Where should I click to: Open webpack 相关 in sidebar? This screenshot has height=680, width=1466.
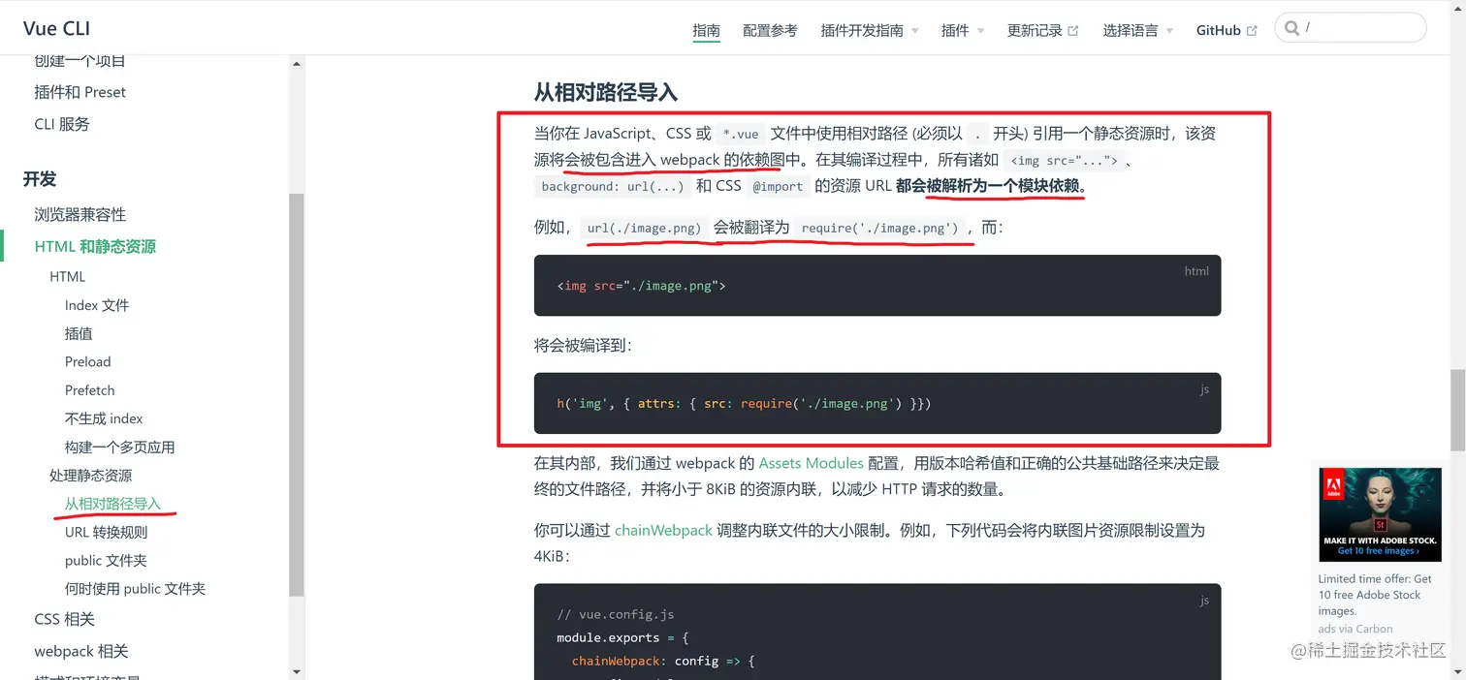[x=81, y=651]
